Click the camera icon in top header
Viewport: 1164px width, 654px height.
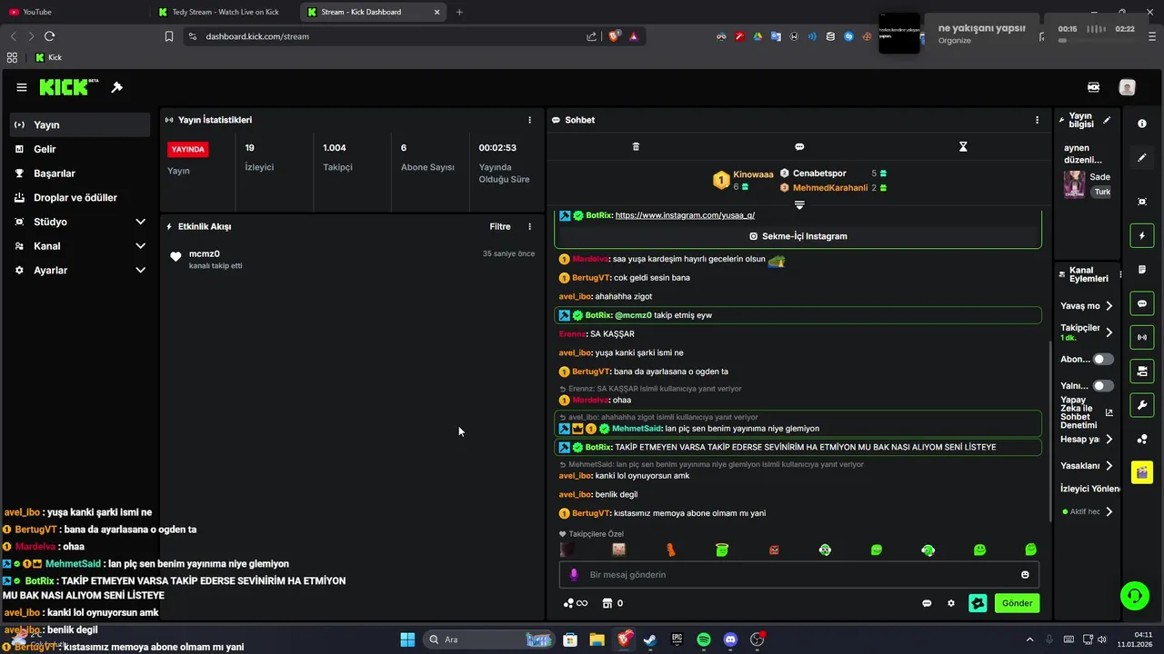point(1094,87)
